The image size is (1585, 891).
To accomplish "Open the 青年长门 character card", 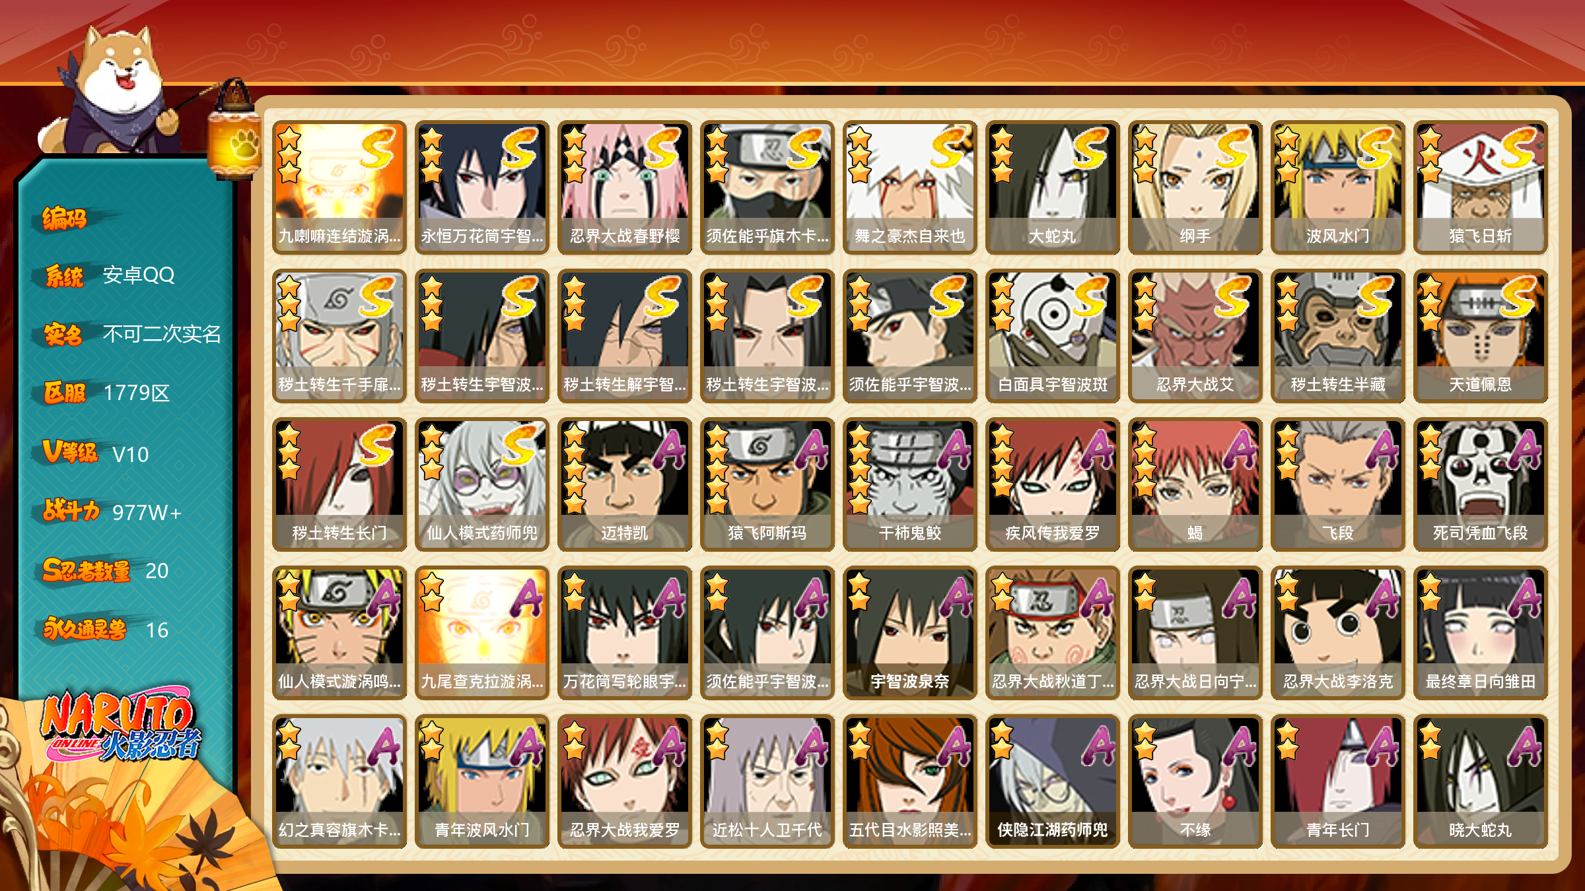I will [x=1337, y=781].
